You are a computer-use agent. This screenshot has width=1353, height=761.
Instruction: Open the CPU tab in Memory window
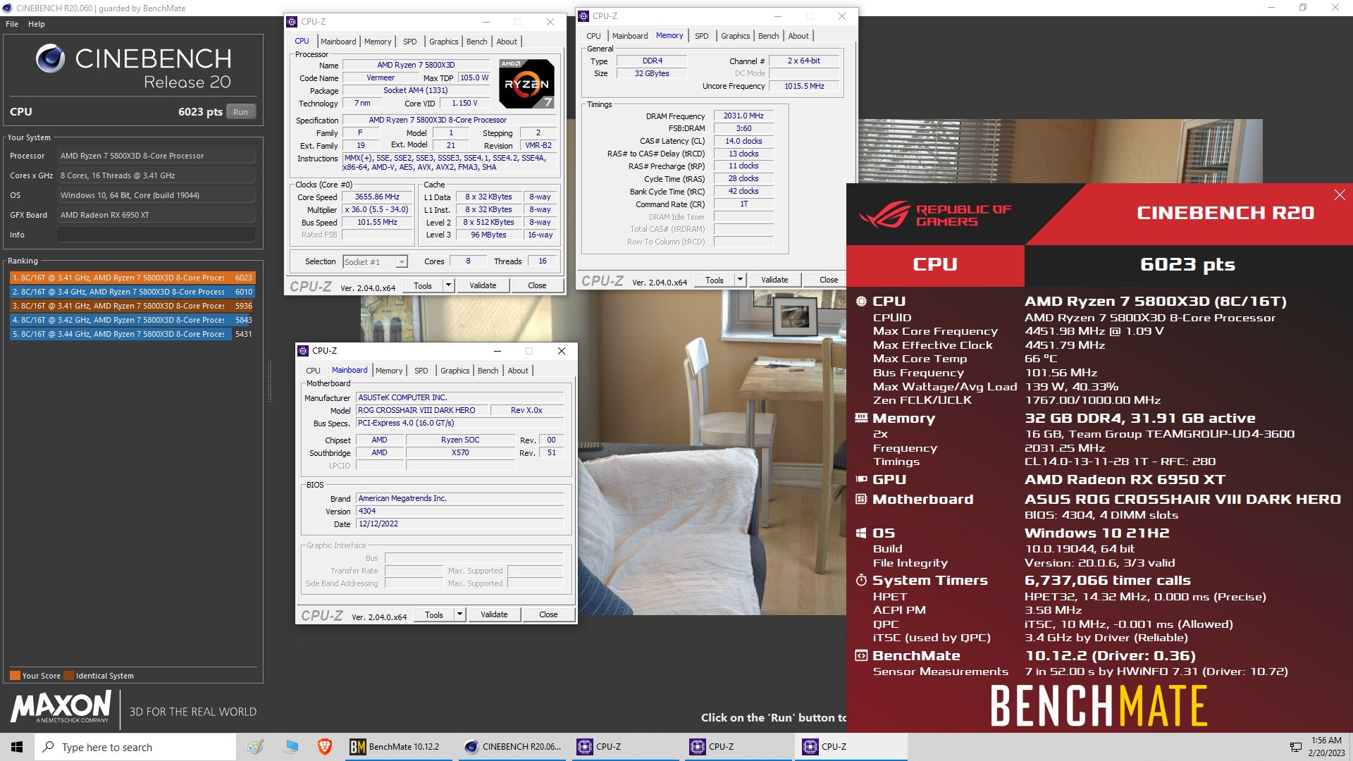click(x=593, y=36)
